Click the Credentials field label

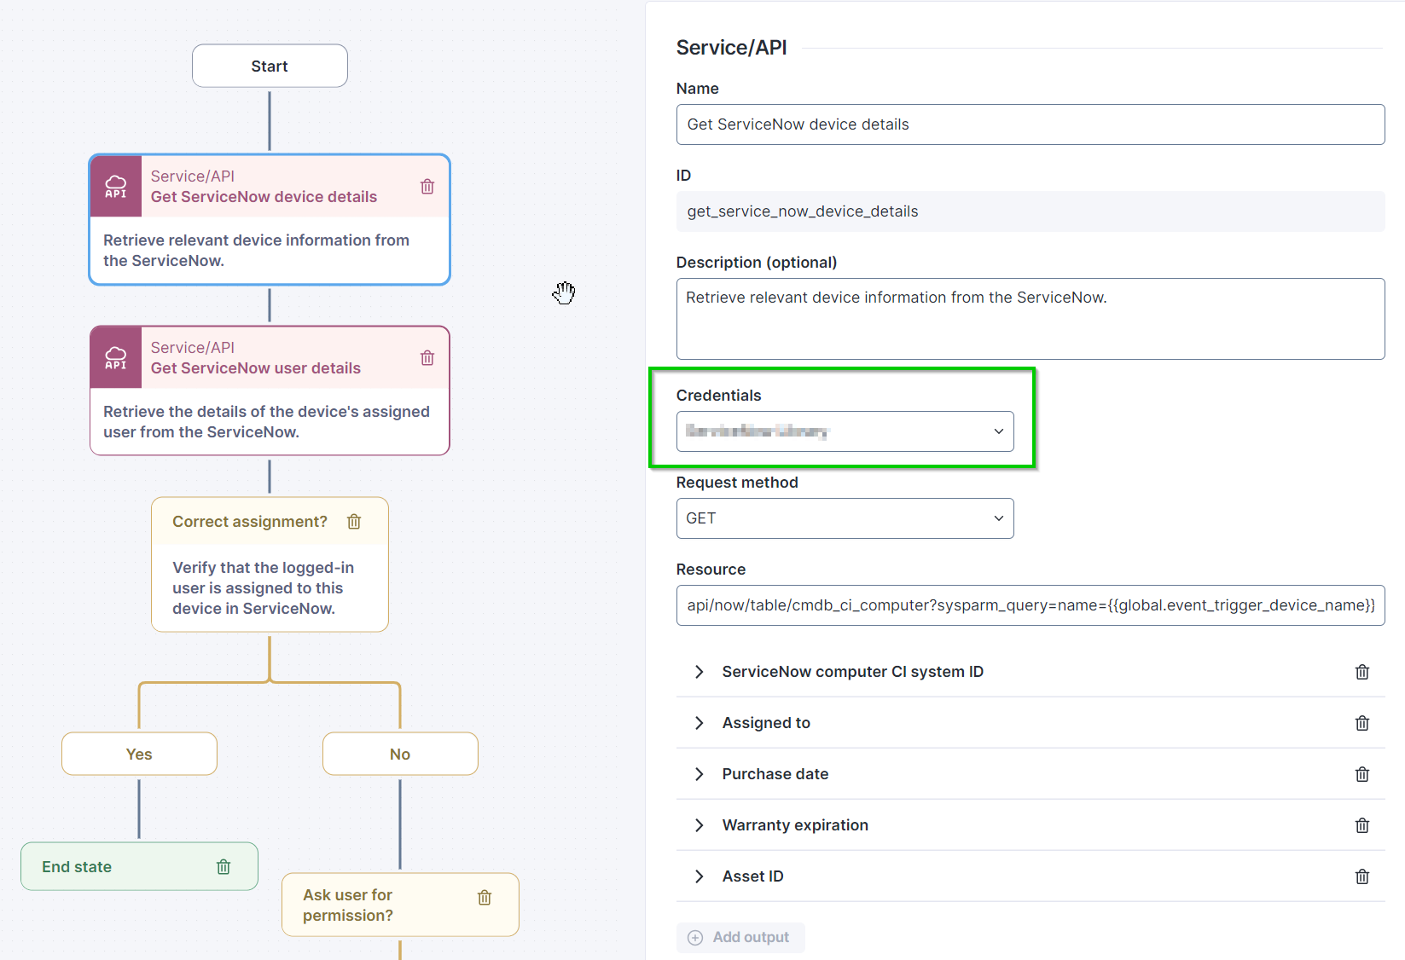click(718, 396)
